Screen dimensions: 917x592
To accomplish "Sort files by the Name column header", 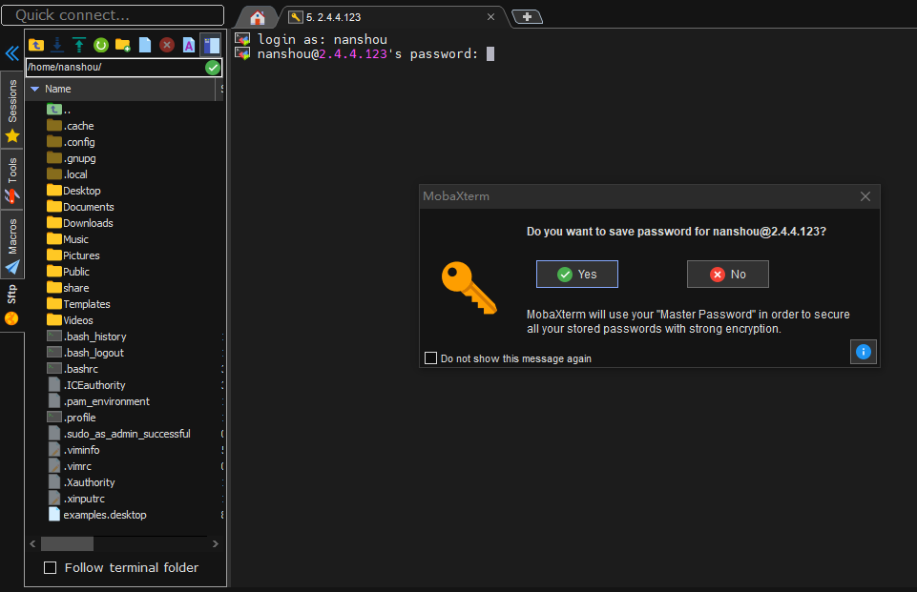I will pyautogui.click(x=121, y=89).
